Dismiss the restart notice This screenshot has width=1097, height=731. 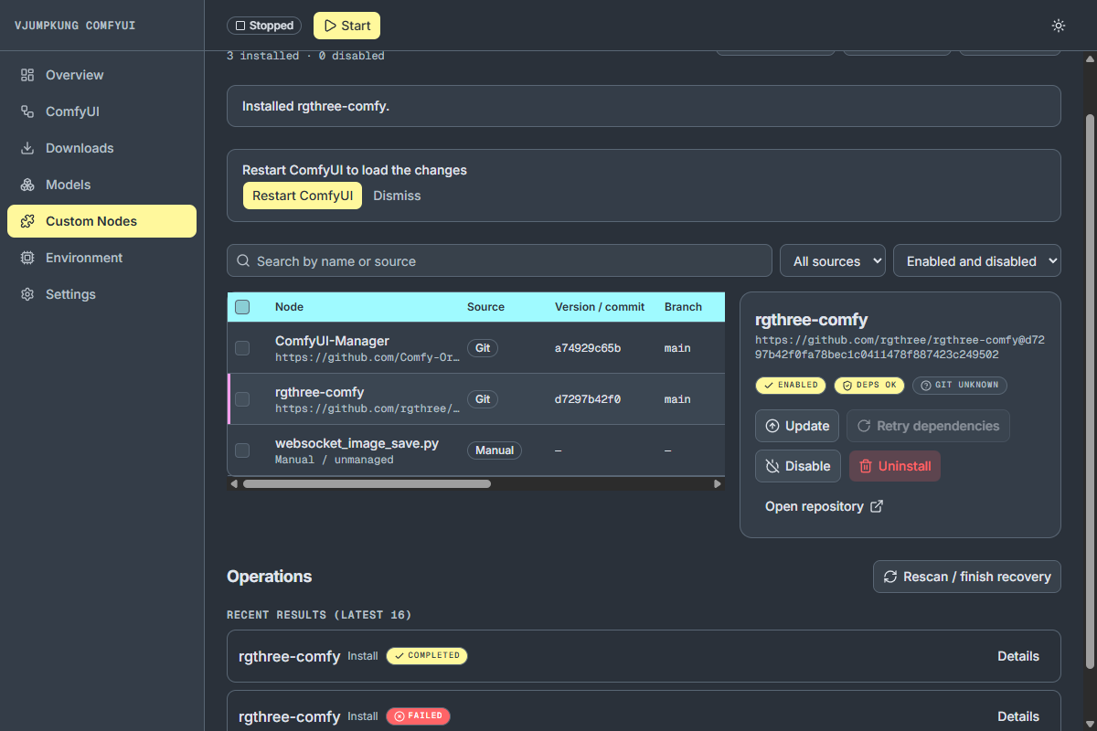[397, 196]
